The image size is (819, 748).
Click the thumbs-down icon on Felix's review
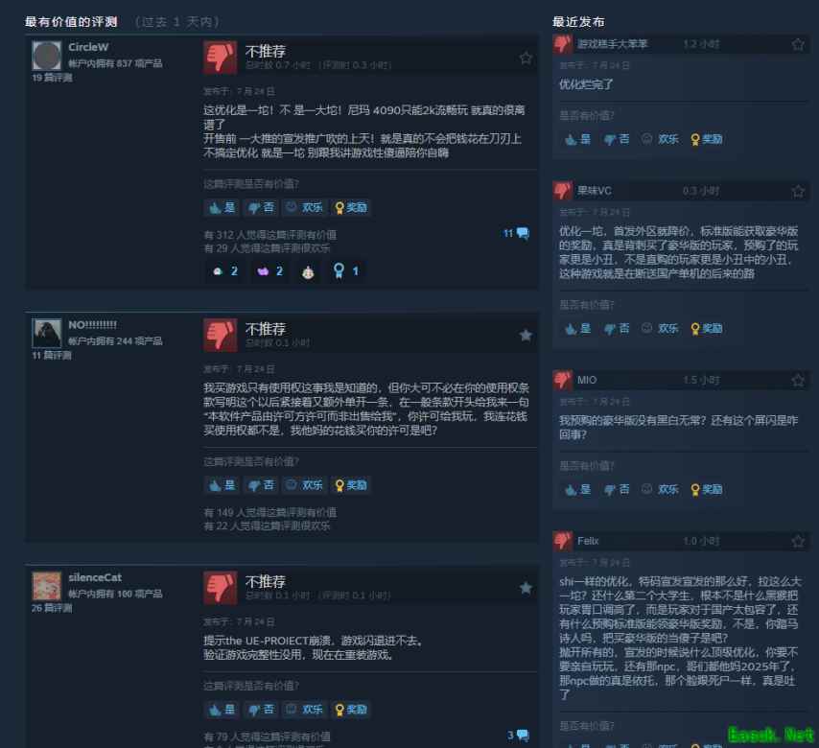563,541
